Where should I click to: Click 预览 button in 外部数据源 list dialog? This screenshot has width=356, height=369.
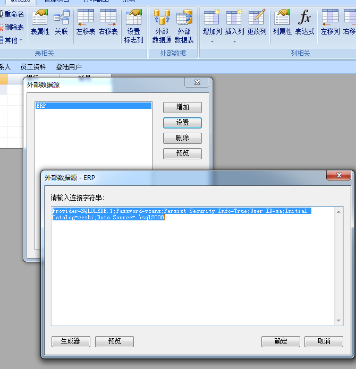[182, 153]
